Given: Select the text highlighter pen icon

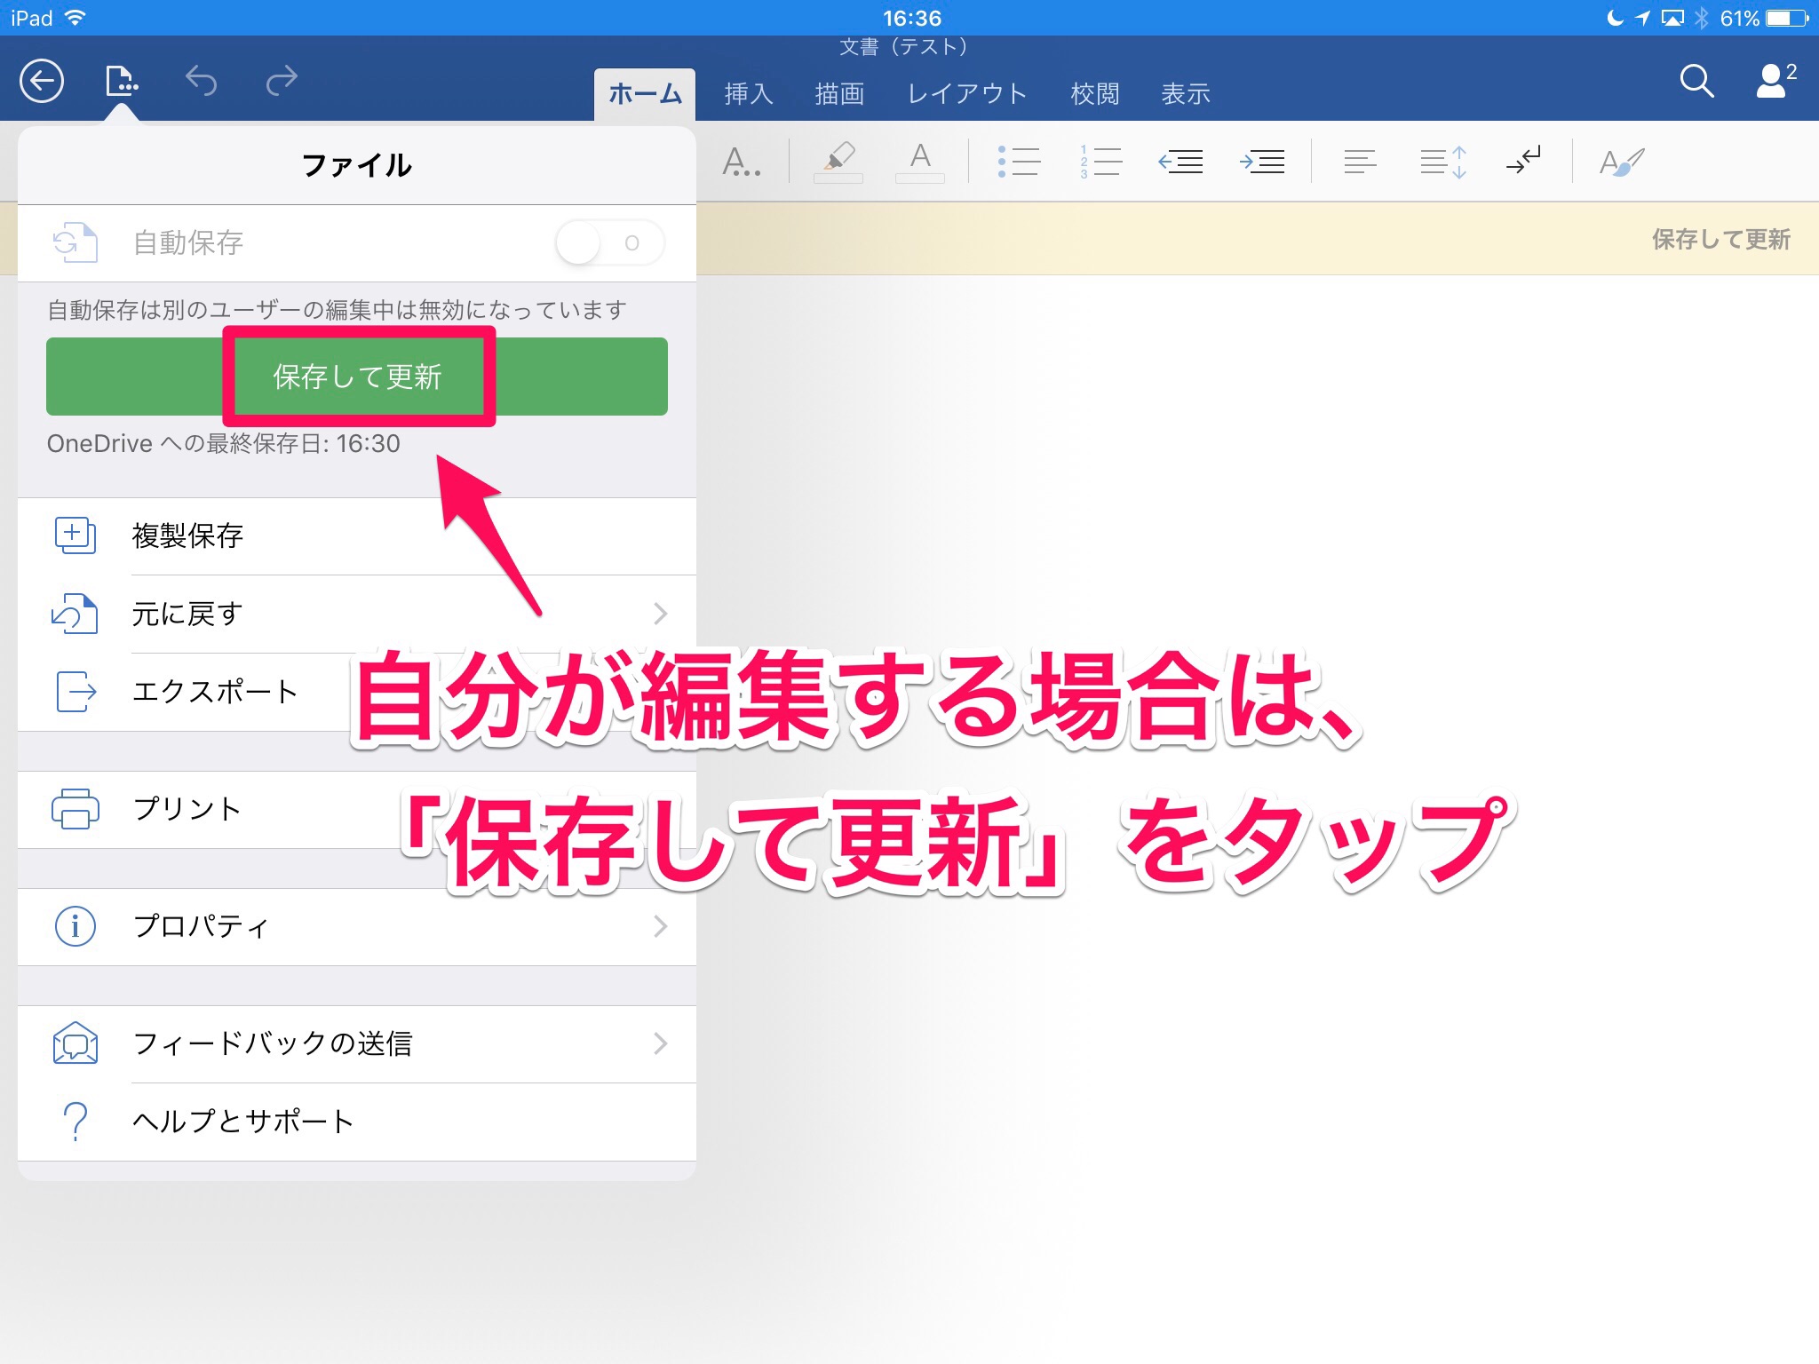Looking at the screenshot, I should [838, 161].
